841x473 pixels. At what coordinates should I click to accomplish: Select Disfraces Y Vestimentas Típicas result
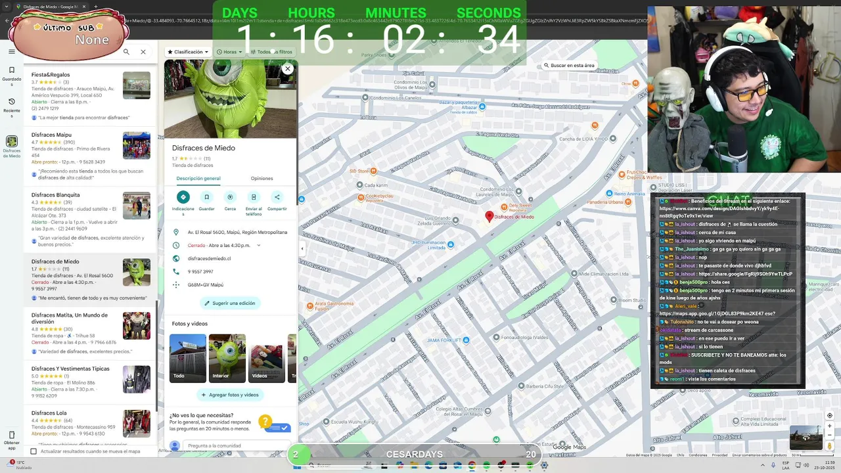90,382
